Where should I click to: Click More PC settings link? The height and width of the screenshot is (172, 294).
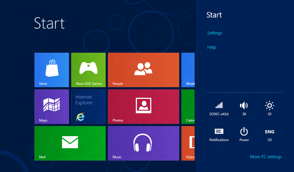click(266, 157)
